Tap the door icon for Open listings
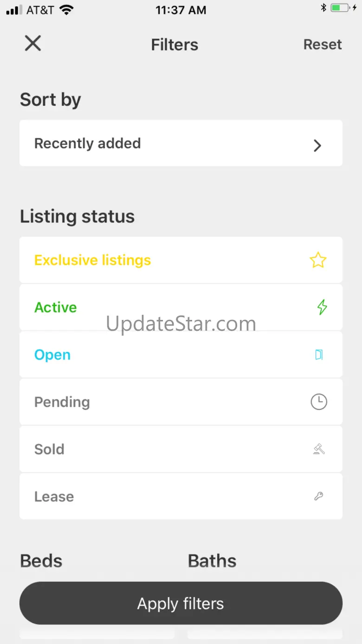Screen dimensions: 362x644 coord(319,355)
